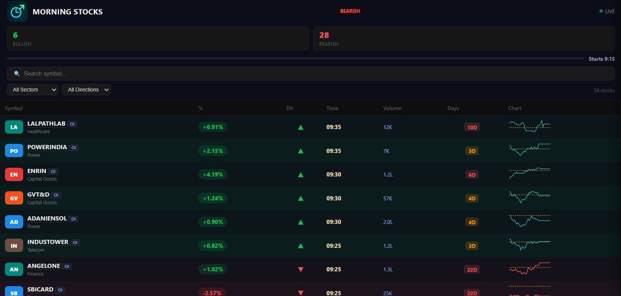Open the ANGELONE symbol link

(43, 266)
